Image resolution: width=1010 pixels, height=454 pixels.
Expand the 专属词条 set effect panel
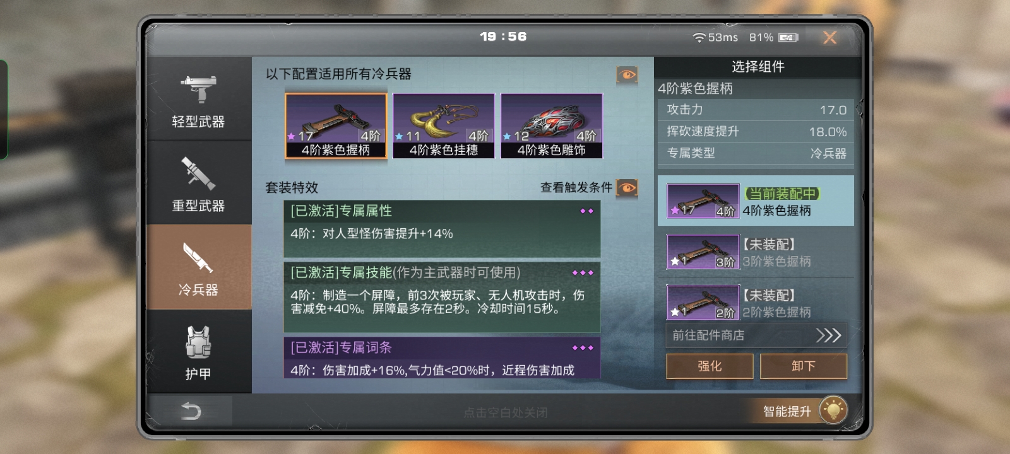click(x=442, y=358)
